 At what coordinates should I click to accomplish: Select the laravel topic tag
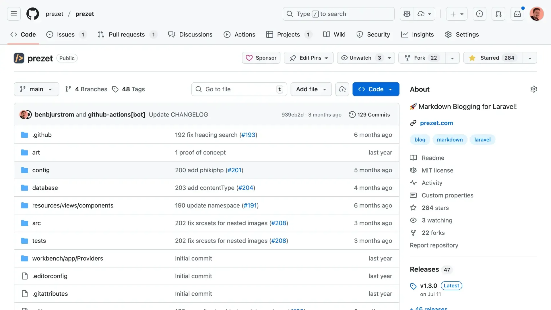(x=482, y=140)
